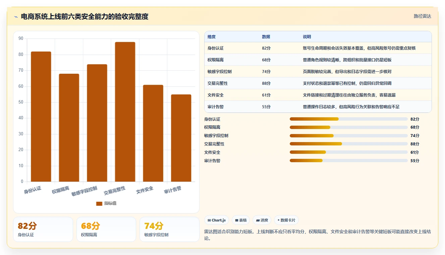Image resolution: width=445 pixels, height=255 pixels.
Task: Open the 82分 身份认证 data card
Action: (43, 229)
